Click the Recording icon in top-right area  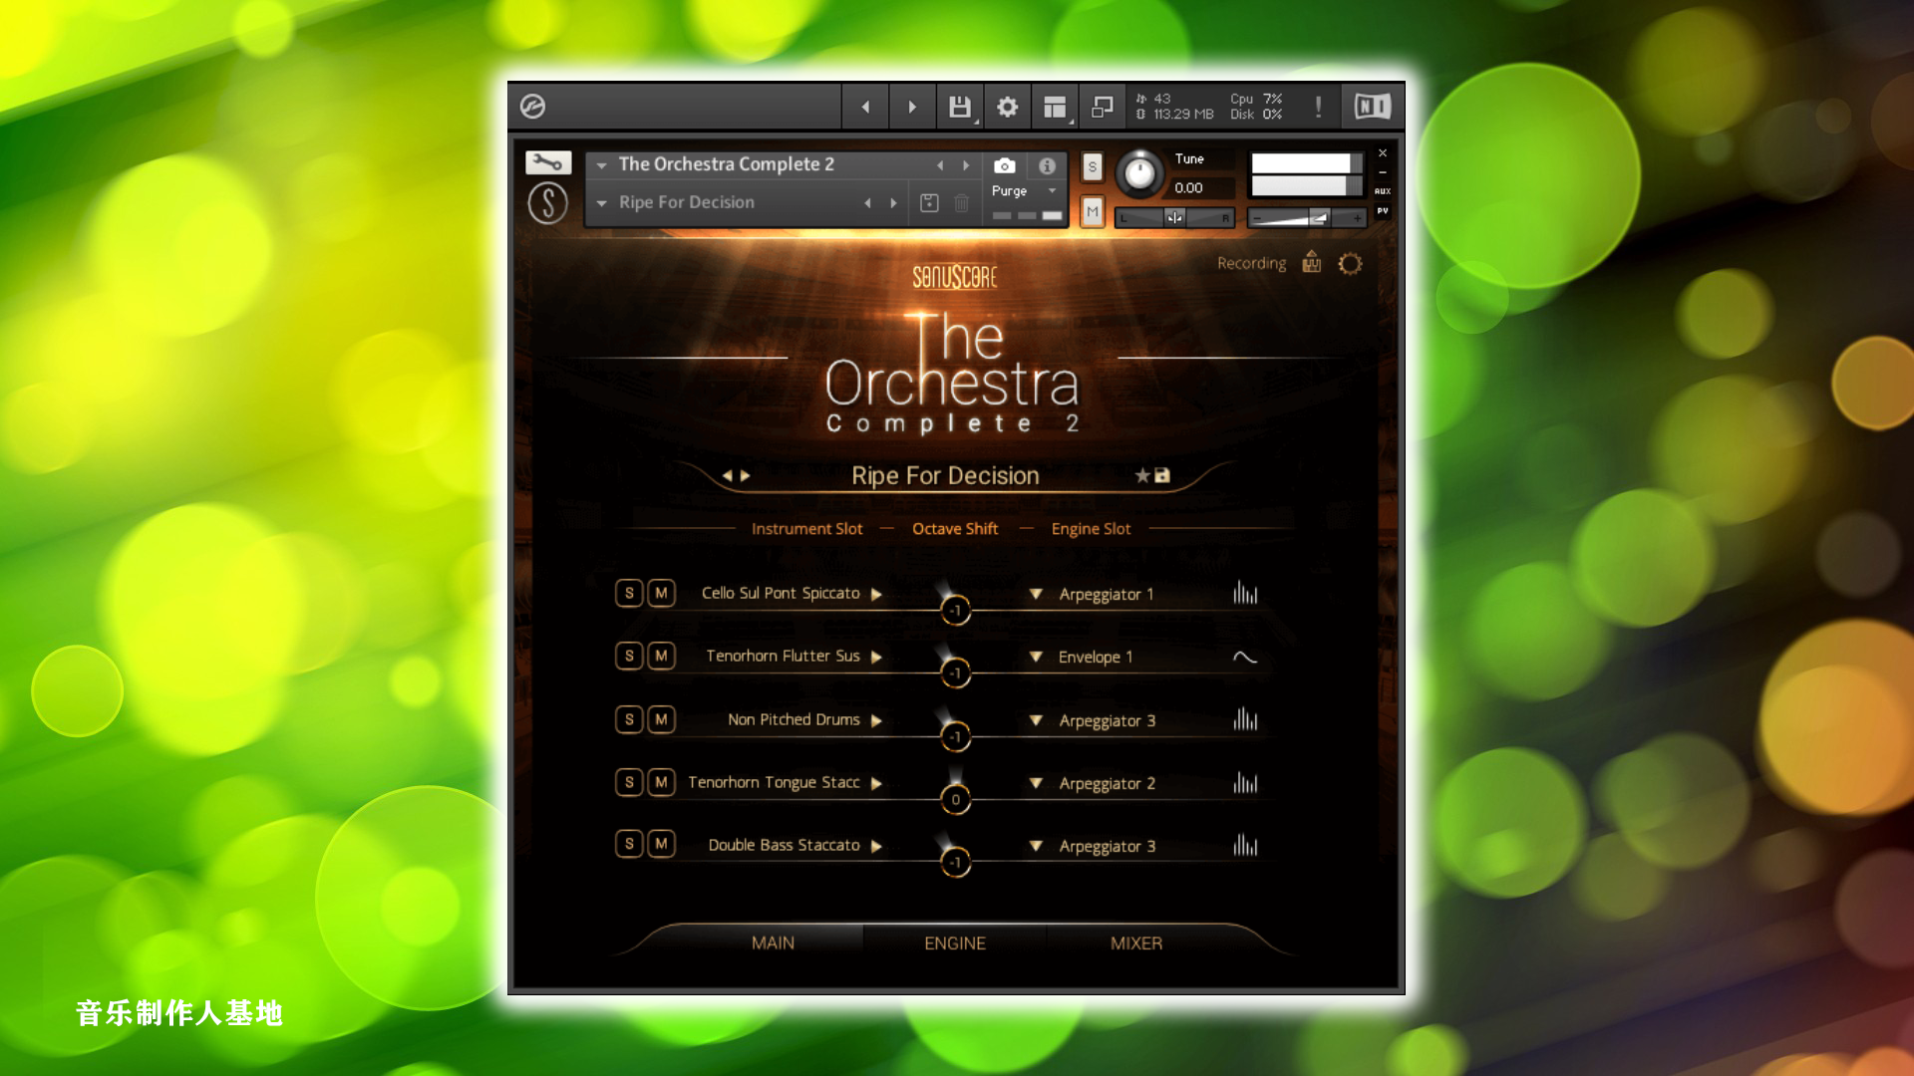pos(1311,263)
